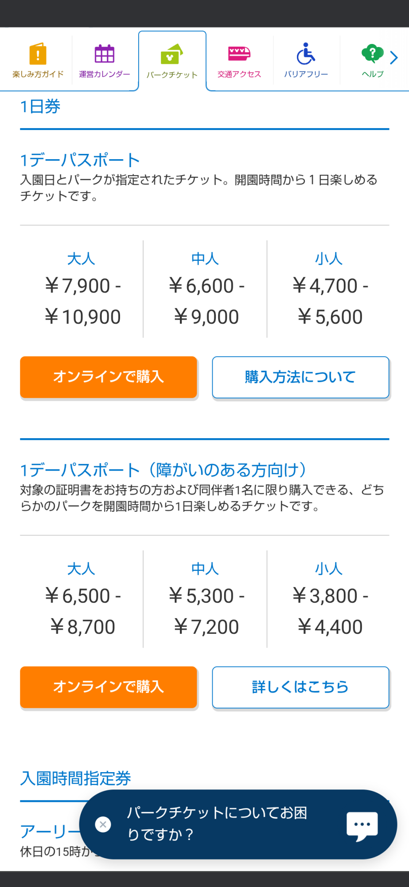Open 1デーパスポート（障がいのある方向け）heading link
409x887 pixels.
pyautogui.click(x=164, y=470)
